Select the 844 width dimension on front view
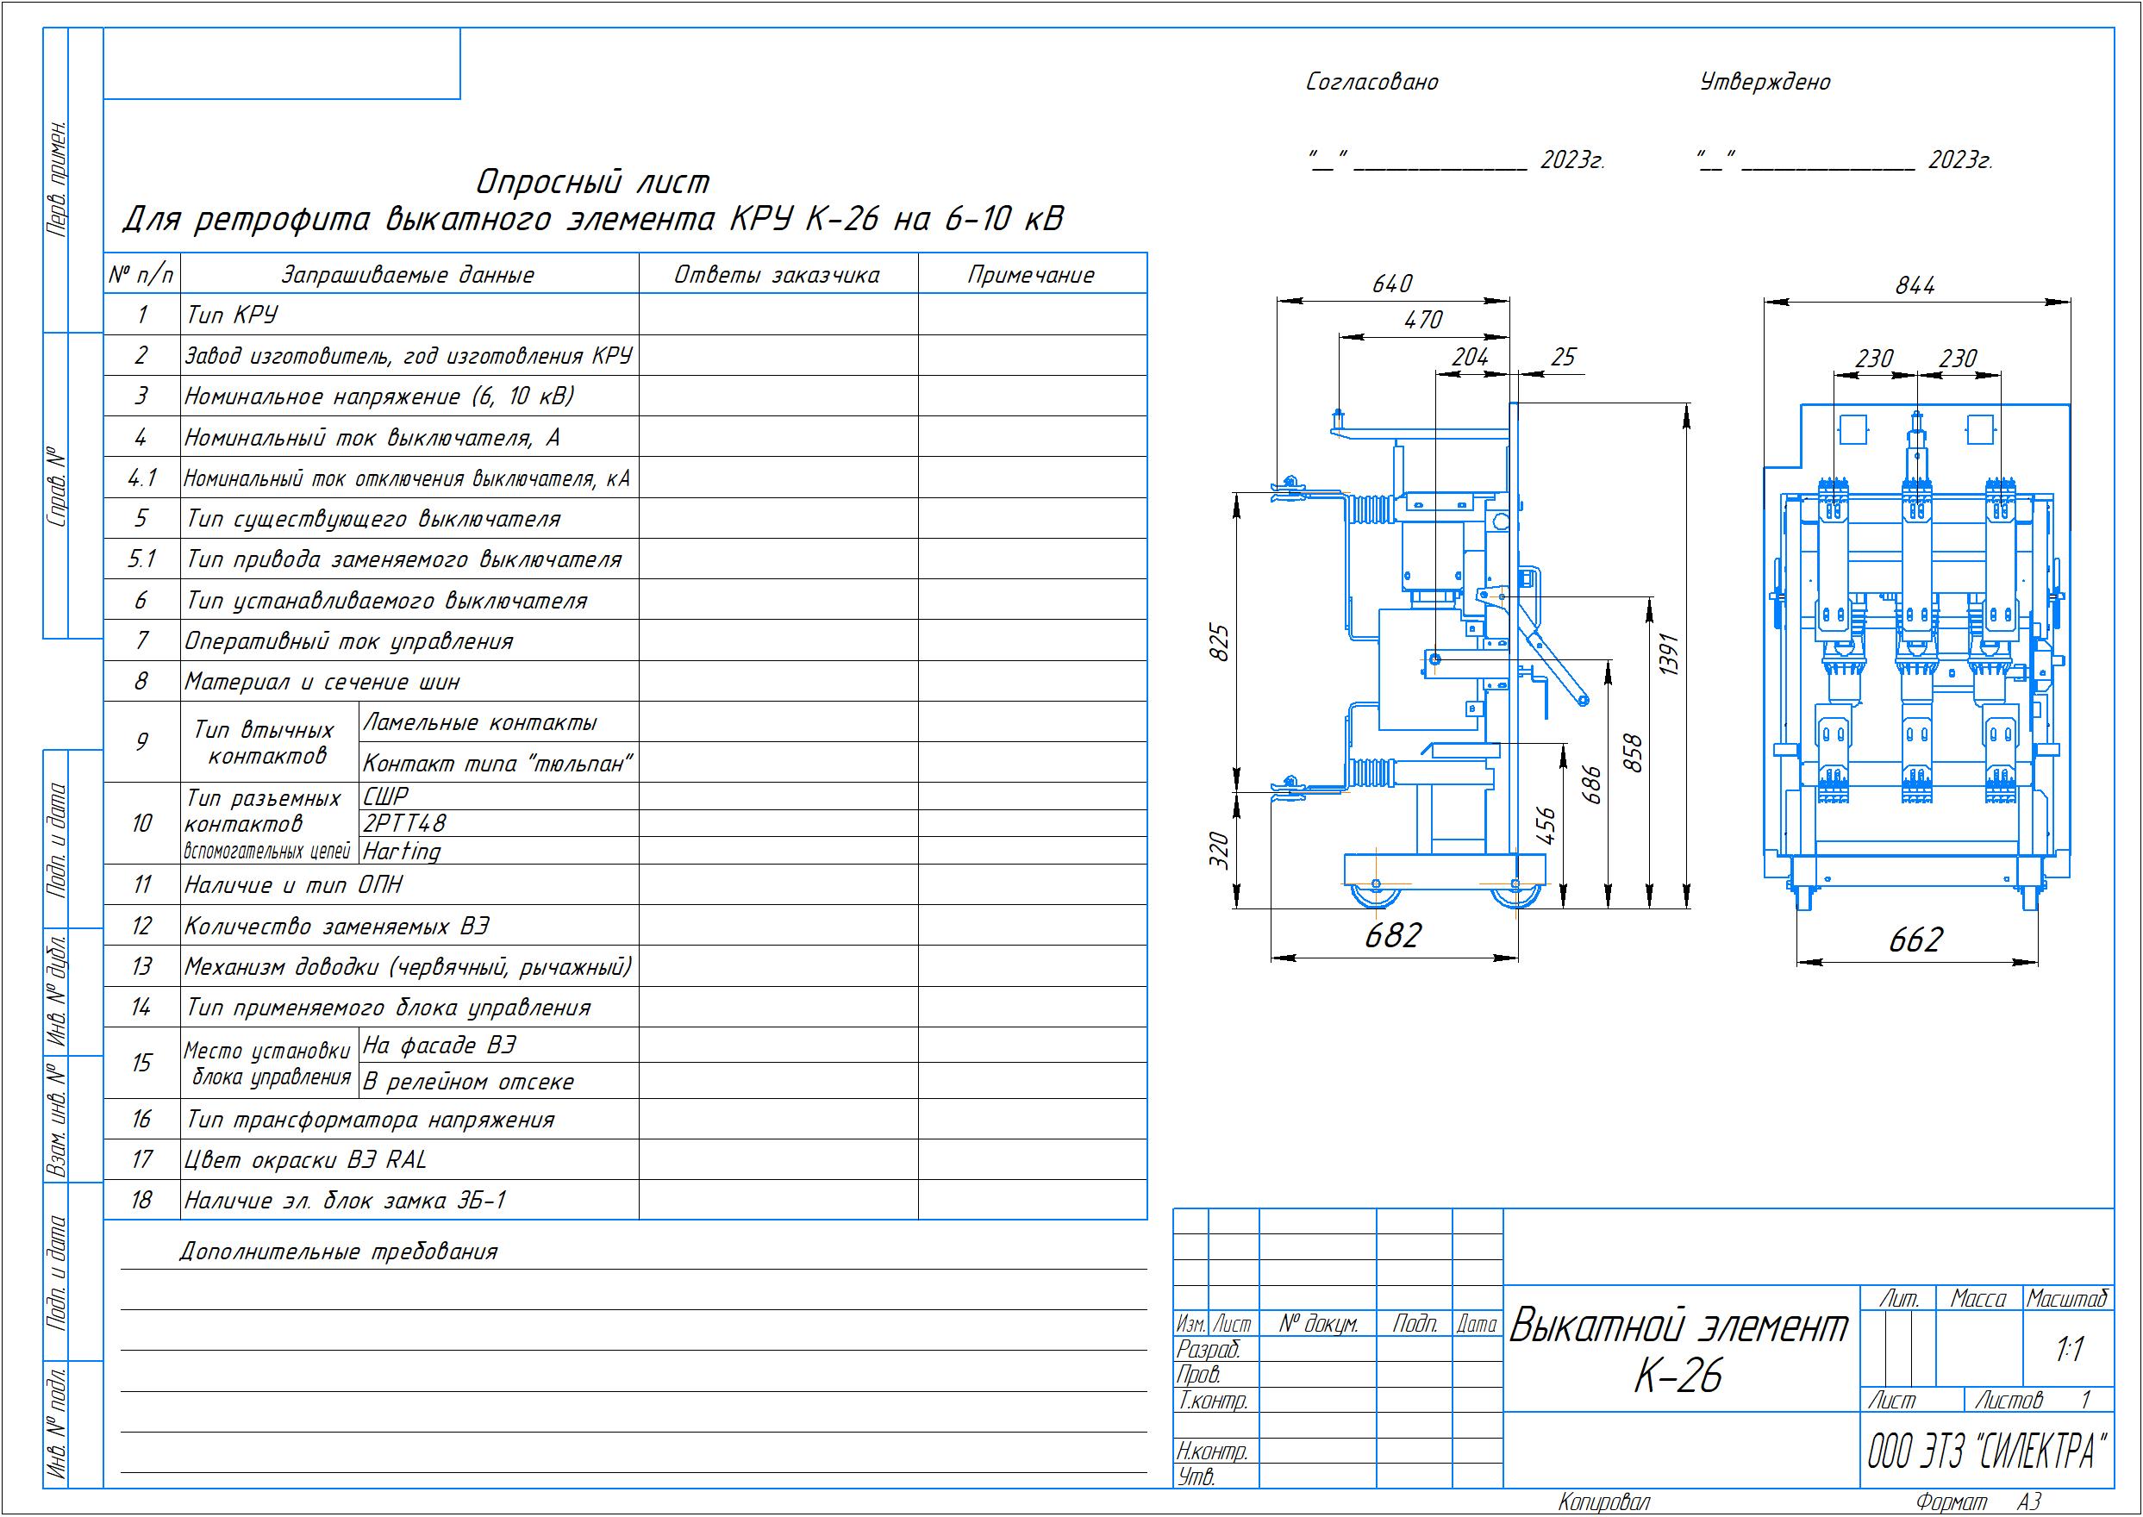The width and height of the screenshot is (2143, 1517). (x=1915, y=285)
